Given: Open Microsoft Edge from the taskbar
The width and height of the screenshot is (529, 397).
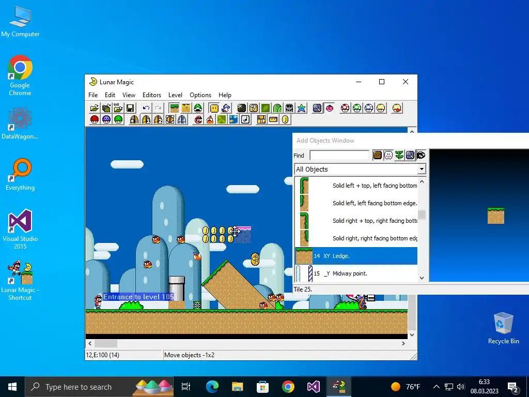Looking at the screenshot, I should tap(212, 387).
